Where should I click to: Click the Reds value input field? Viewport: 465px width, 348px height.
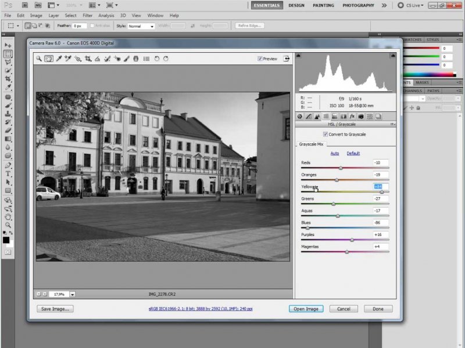(380, 162)
